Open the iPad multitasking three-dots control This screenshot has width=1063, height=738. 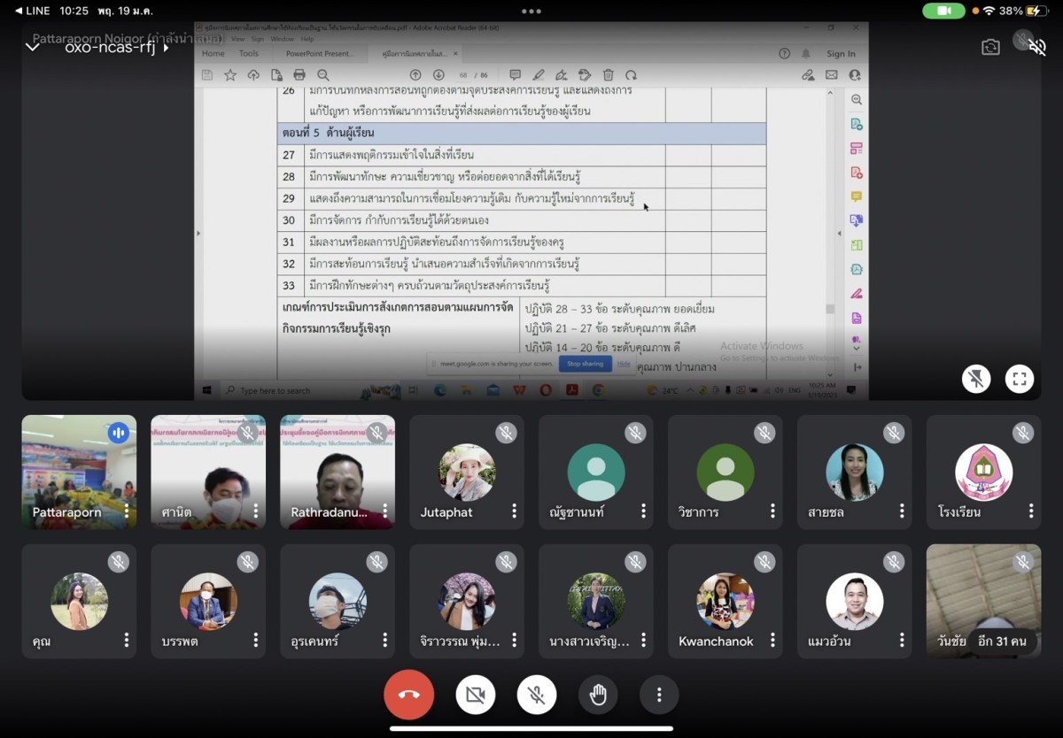coord(531,11)
